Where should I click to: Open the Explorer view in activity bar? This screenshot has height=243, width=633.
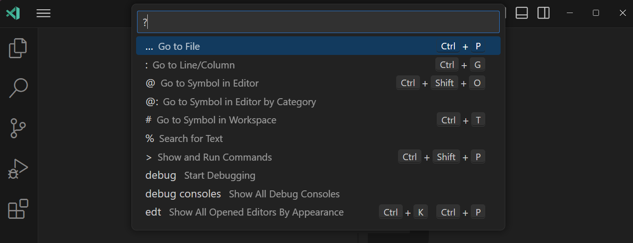(18, 48)
